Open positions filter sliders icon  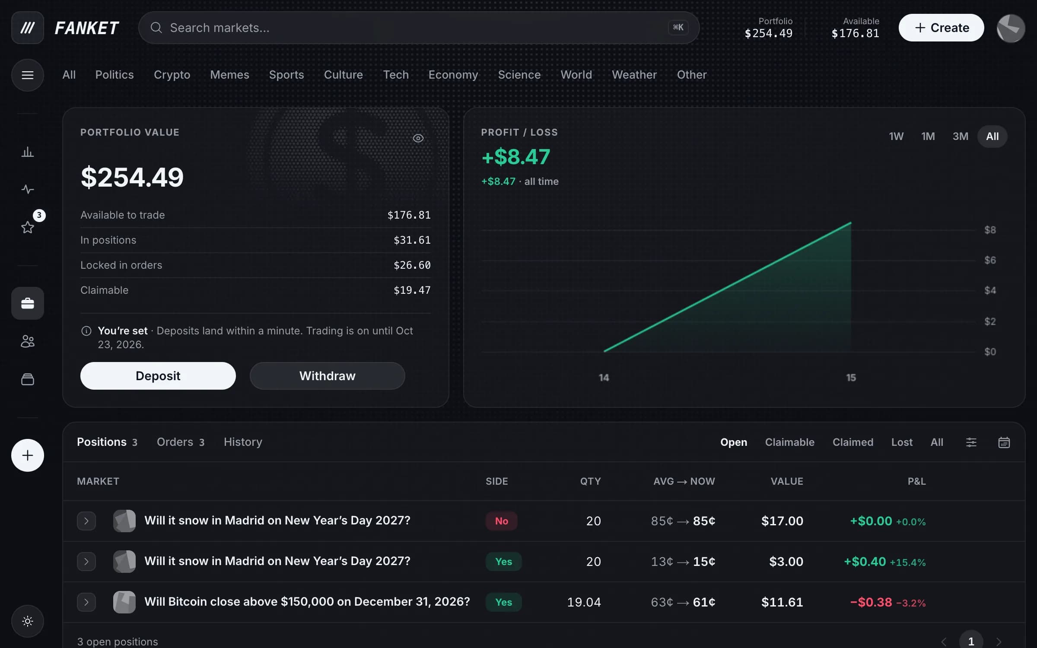pyautogui.click(x=971, y=442)
